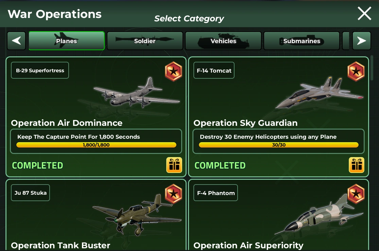
Task: Show previous categories with left arrow
Action: [x=16, y=41]
